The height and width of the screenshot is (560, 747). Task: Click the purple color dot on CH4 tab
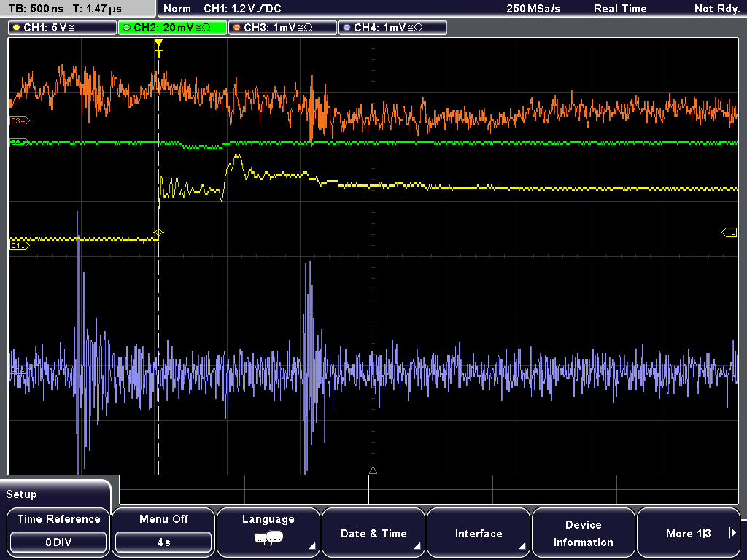pyautogui.click(x=347, y=28)
